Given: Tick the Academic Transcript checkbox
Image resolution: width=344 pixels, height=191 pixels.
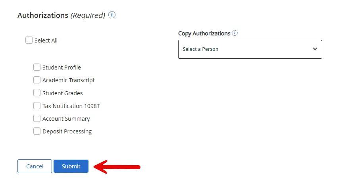Looking at the screenshot, I should pyautogui.click(x=37, y=80).
